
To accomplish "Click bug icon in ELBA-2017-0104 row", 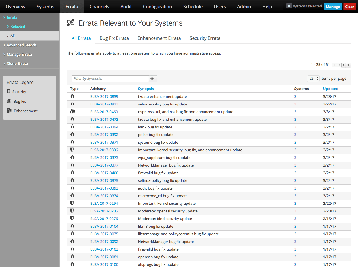I will (73, 226).
